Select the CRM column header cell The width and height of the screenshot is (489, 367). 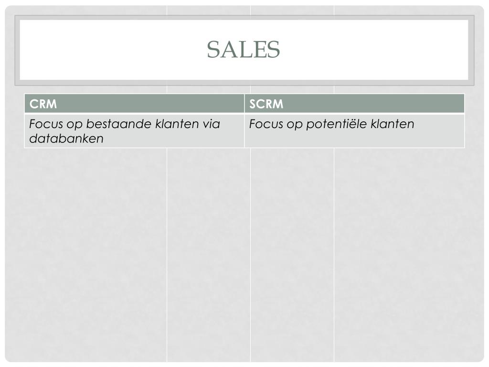[x=134, y=103]
